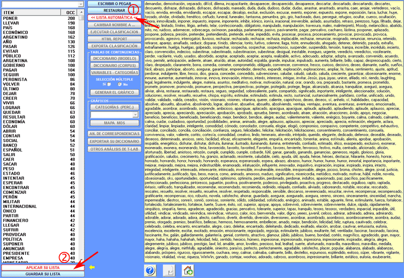The height and width of the screenshot is (278, 404).
Task: Select the CREER row
Action: click(40, 98)
